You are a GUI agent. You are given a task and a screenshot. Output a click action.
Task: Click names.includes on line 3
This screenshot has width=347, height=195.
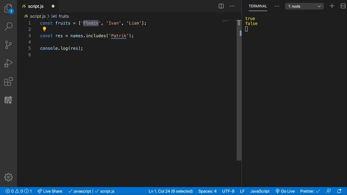pyautogui.click(x=88, y=36)
